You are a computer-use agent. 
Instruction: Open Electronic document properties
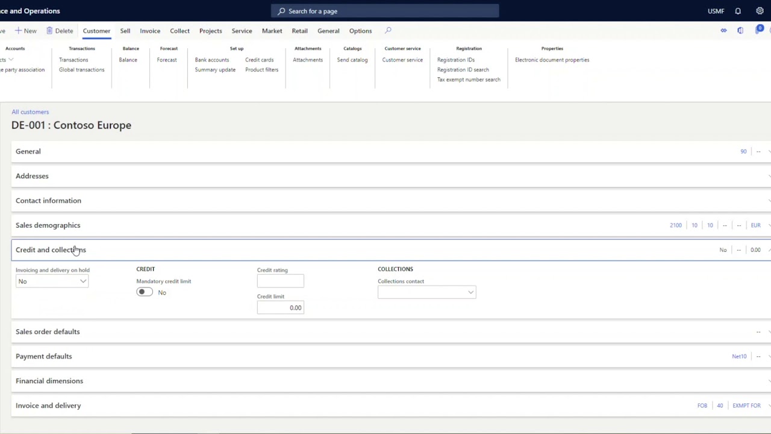point(552,60)
